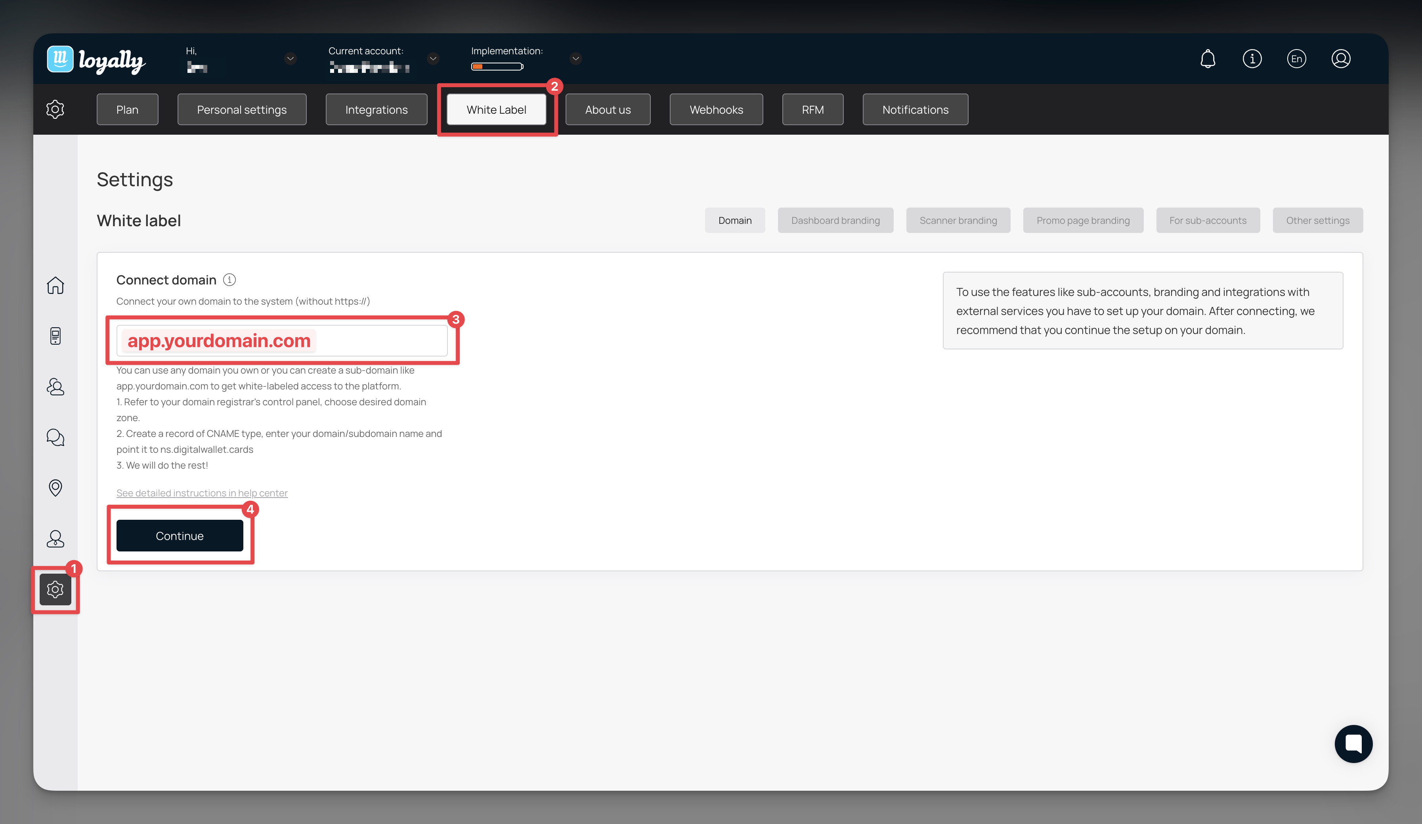Image resolution: width=1422 pixels, height=824 pixels.
Task: Expand the Hi user dropdown
Action: [291, 59]
